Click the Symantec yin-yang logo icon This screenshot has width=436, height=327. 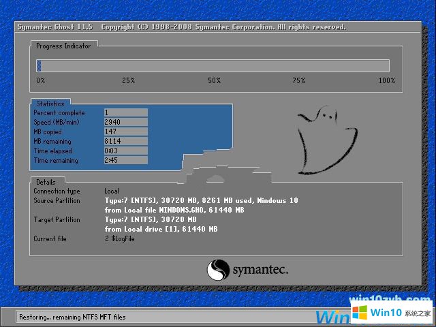(218, 270)
